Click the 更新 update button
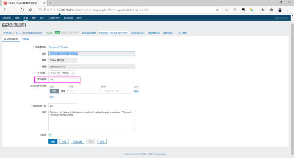The width and height of the screenshot is (294, 158). (x=53, y=141)
